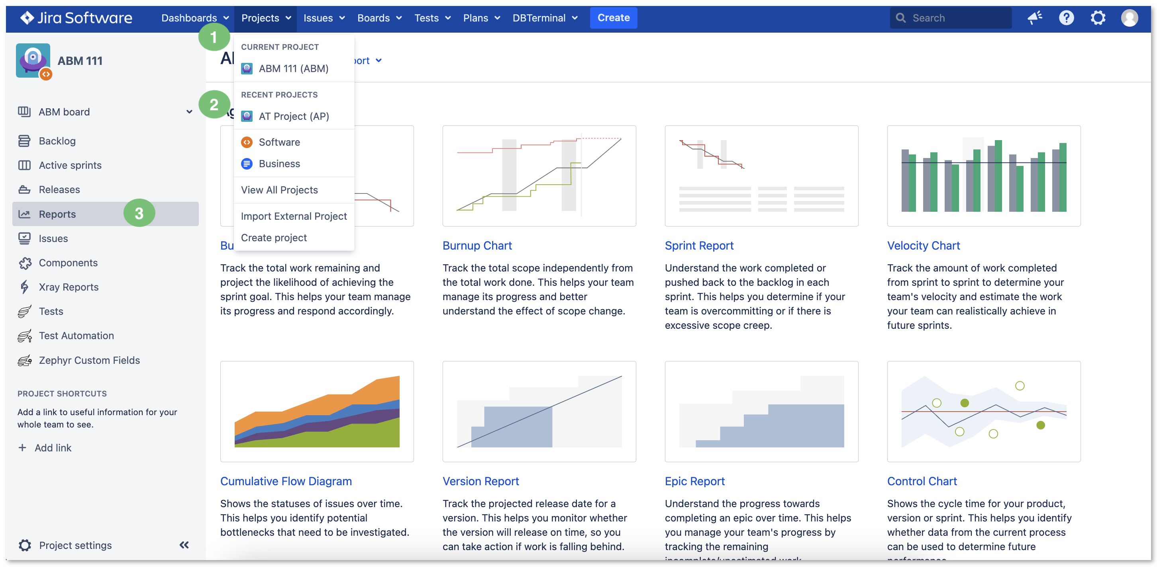Click the Project settings gear icon
The height and width of the screenshot is (570, 1161).
tap(25, 545)
